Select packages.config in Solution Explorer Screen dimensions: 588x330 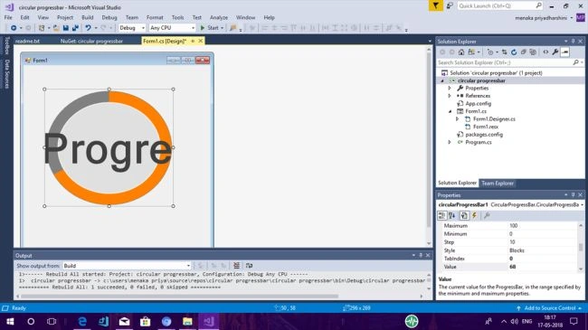[x=484, y=134]
